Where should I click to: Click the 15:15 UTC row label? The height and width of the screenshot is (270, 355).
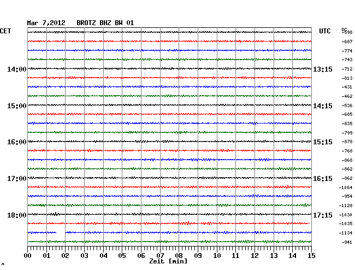click(x=322, y=142)
